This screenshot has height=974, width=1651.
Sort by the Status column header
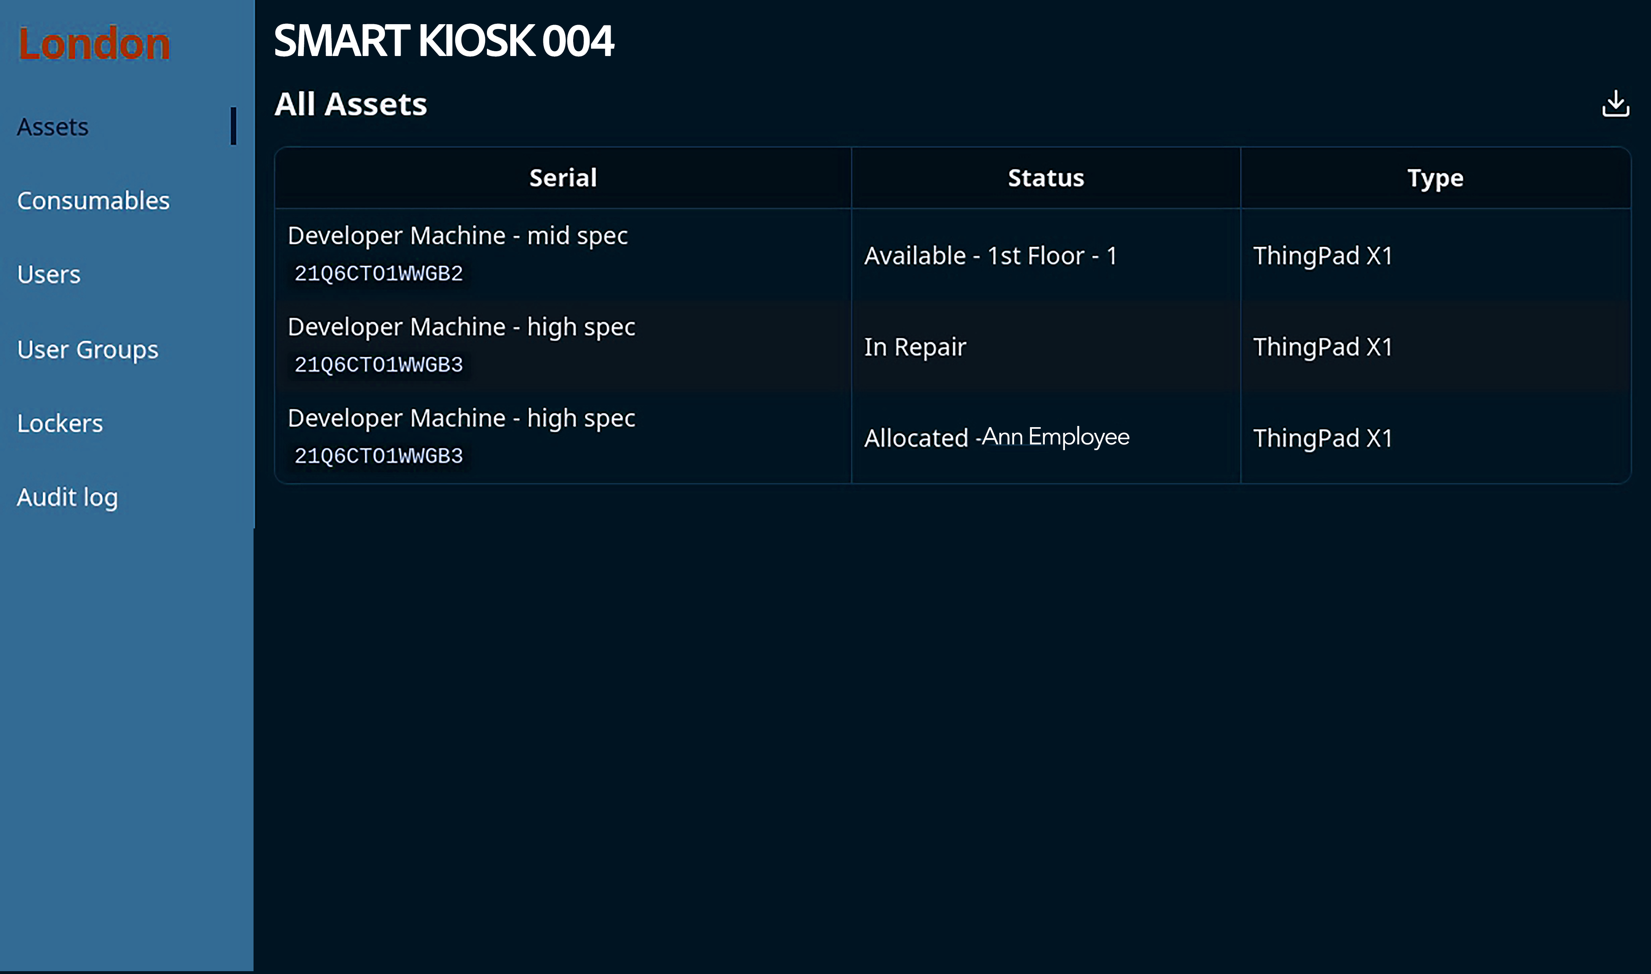coord(1045,177)
